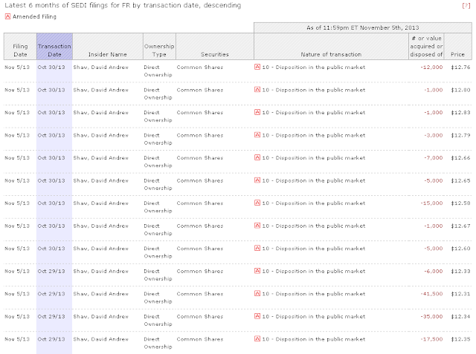Click the amended icon in the $12.80 row

[x=257, y=89]
